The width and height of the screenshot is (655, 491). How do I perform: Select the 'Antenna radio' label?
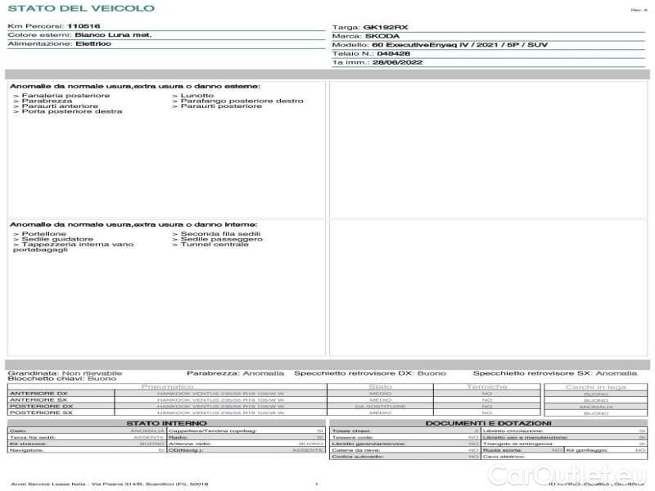pyautogui.click(x=190, y=444)
